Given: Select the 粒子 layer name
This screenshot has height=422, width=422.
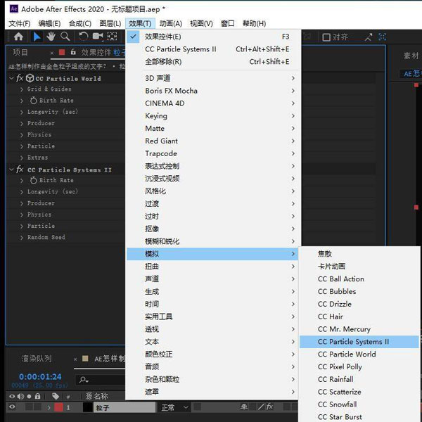Looking at the screenshot, I should click(x=124, y=408).
